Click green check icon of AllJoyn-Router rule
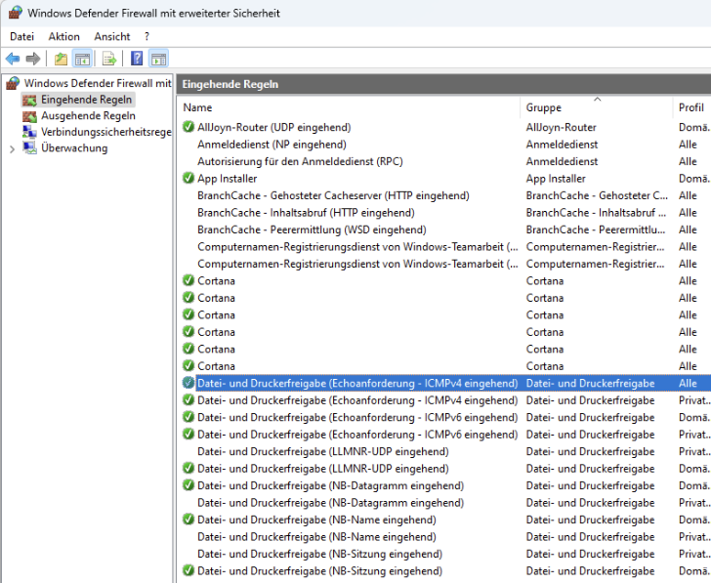Image resolution: width=711 pixels, height=583 pixels. (x=188, y=127)
